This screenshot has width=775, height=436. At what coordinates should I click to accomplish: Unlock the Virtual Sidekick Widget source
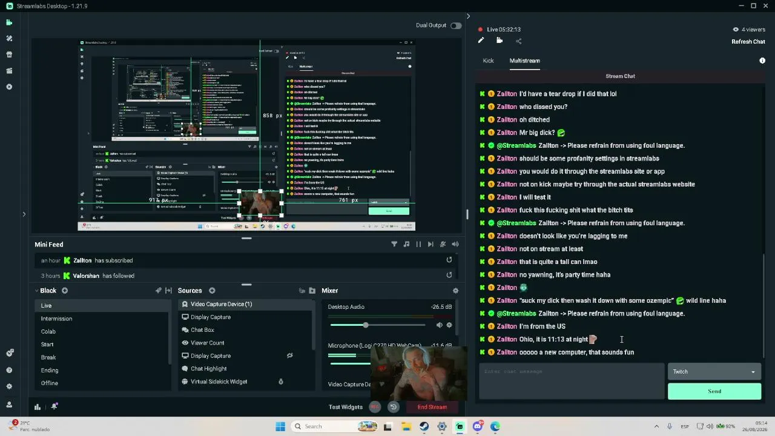(x=280, y=381)
